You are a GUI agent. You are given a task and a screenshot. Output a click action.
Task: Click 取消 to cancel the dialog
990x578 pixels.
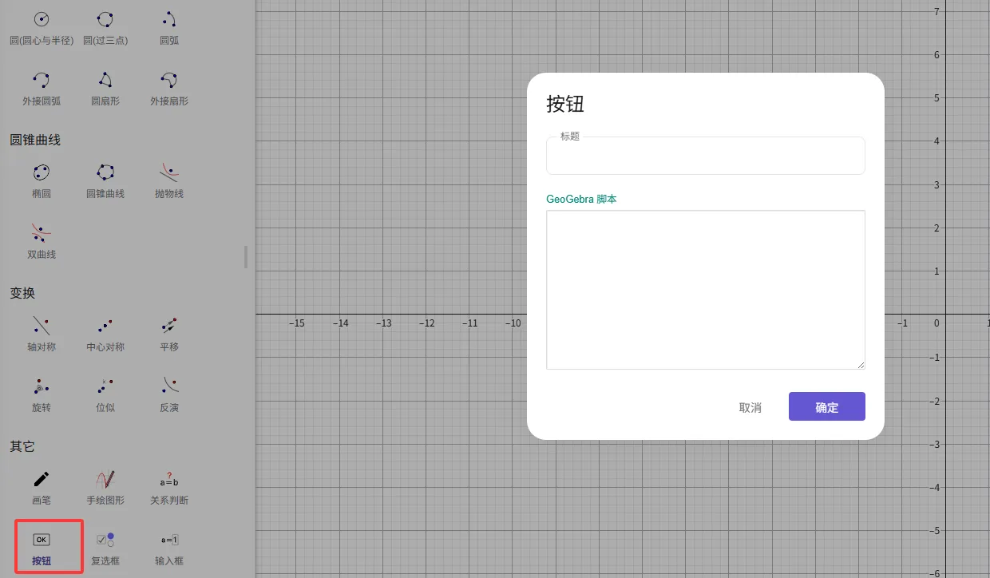(750, 407)
